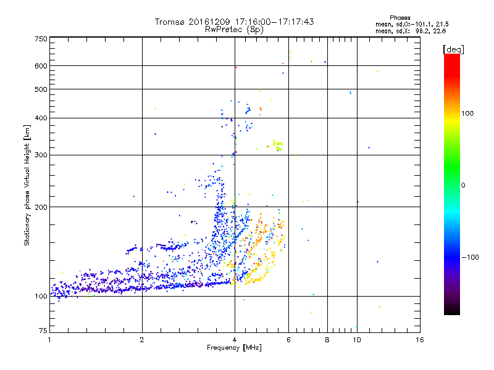The image size is (494, 370).
Task: Click the x-axis tick label '8'
Action: (327, 340)
